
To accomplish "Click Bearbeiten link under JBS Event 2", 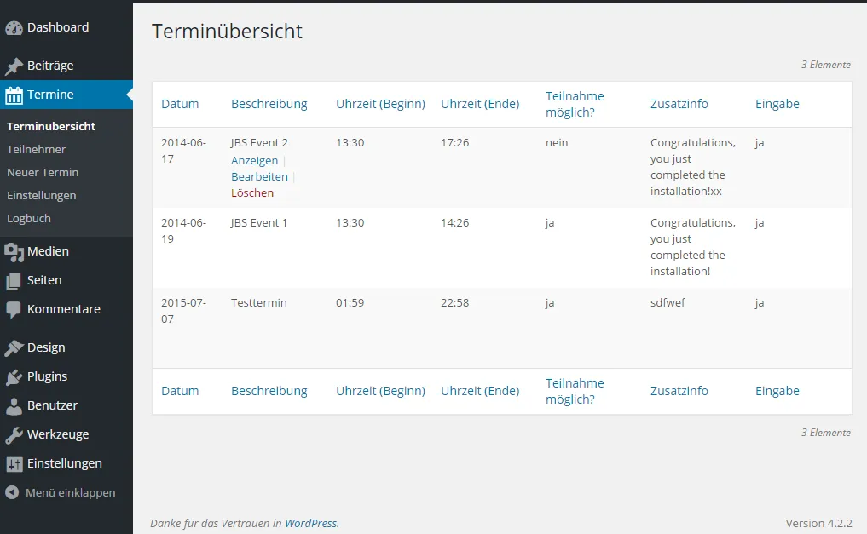I will [x=259, y=176].
